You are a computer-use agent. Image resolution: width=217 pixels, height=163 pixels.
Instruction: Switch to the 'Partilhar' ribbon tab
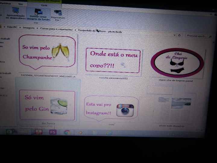[x=5, y=3]
